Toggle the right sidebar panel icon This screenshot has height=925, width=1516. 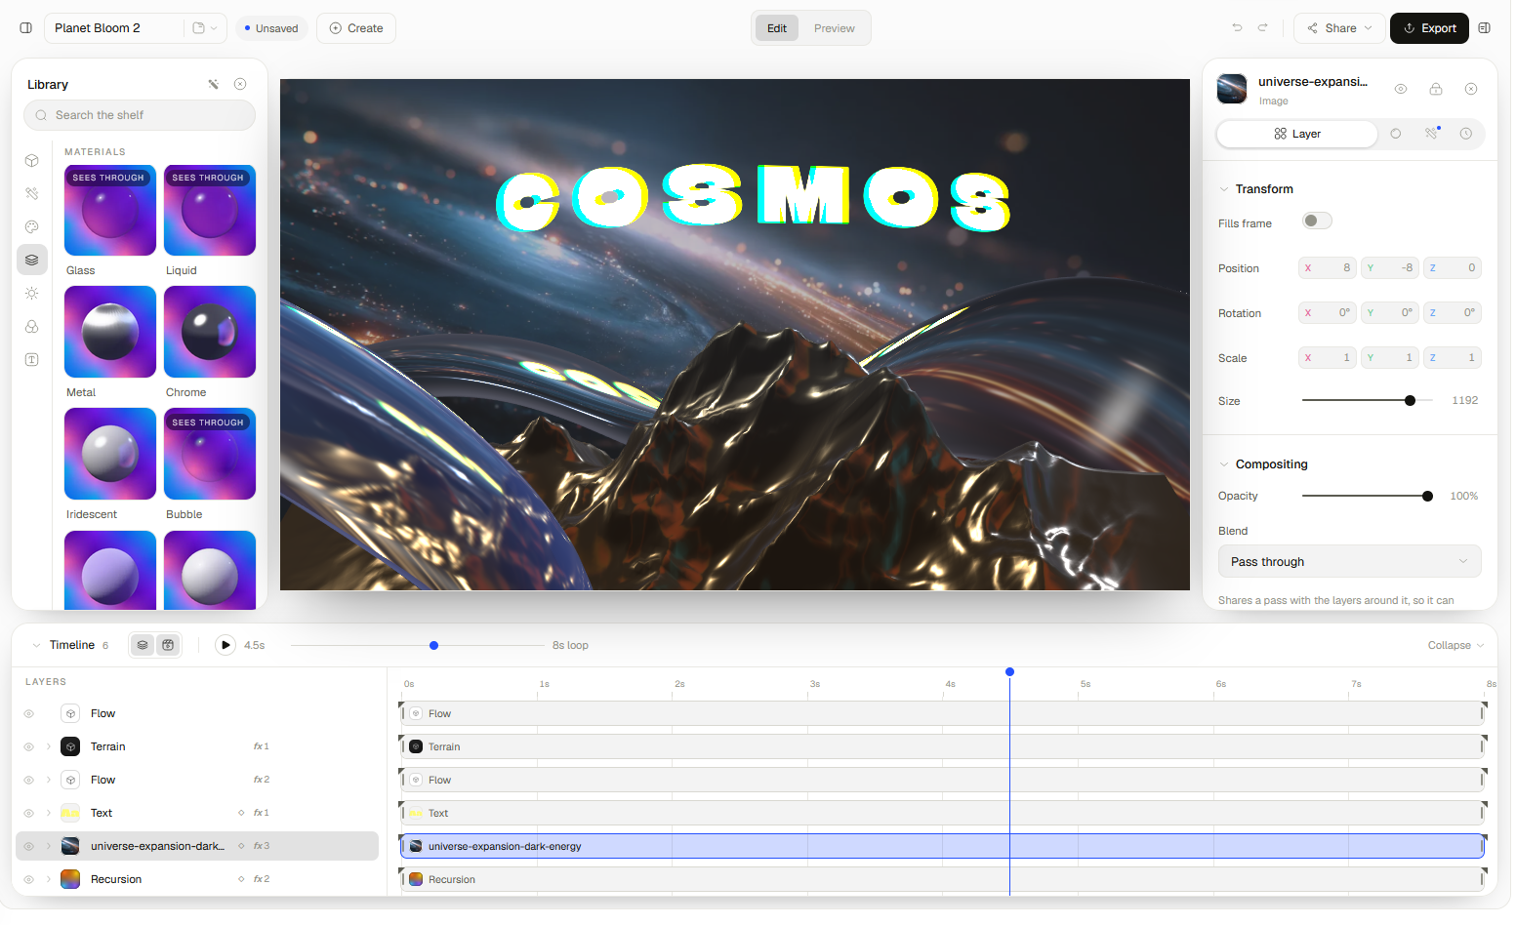click(x=1484, y=28)
